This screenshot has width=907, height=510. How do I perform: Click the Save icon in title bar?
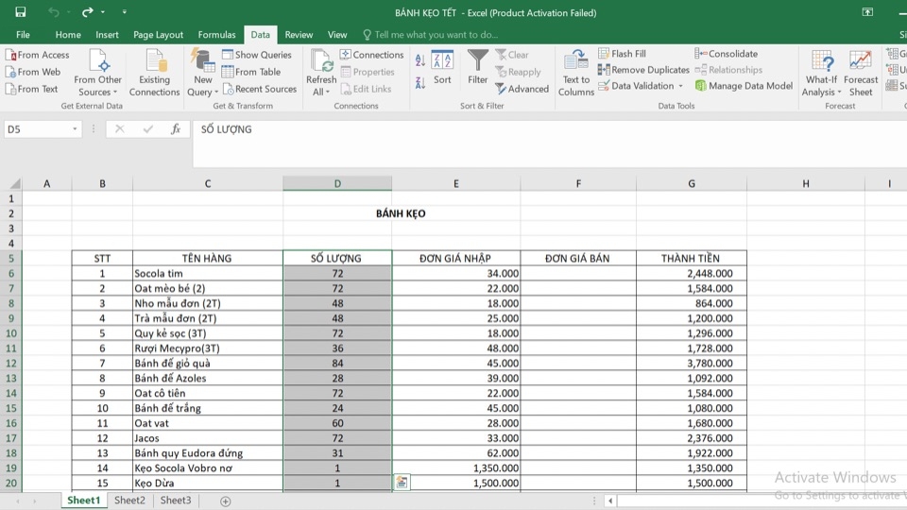20,12
